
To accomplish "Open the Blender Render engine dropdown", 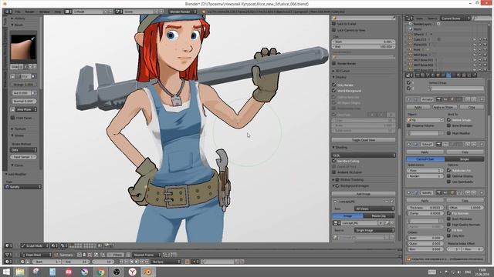I will point(183,12).
